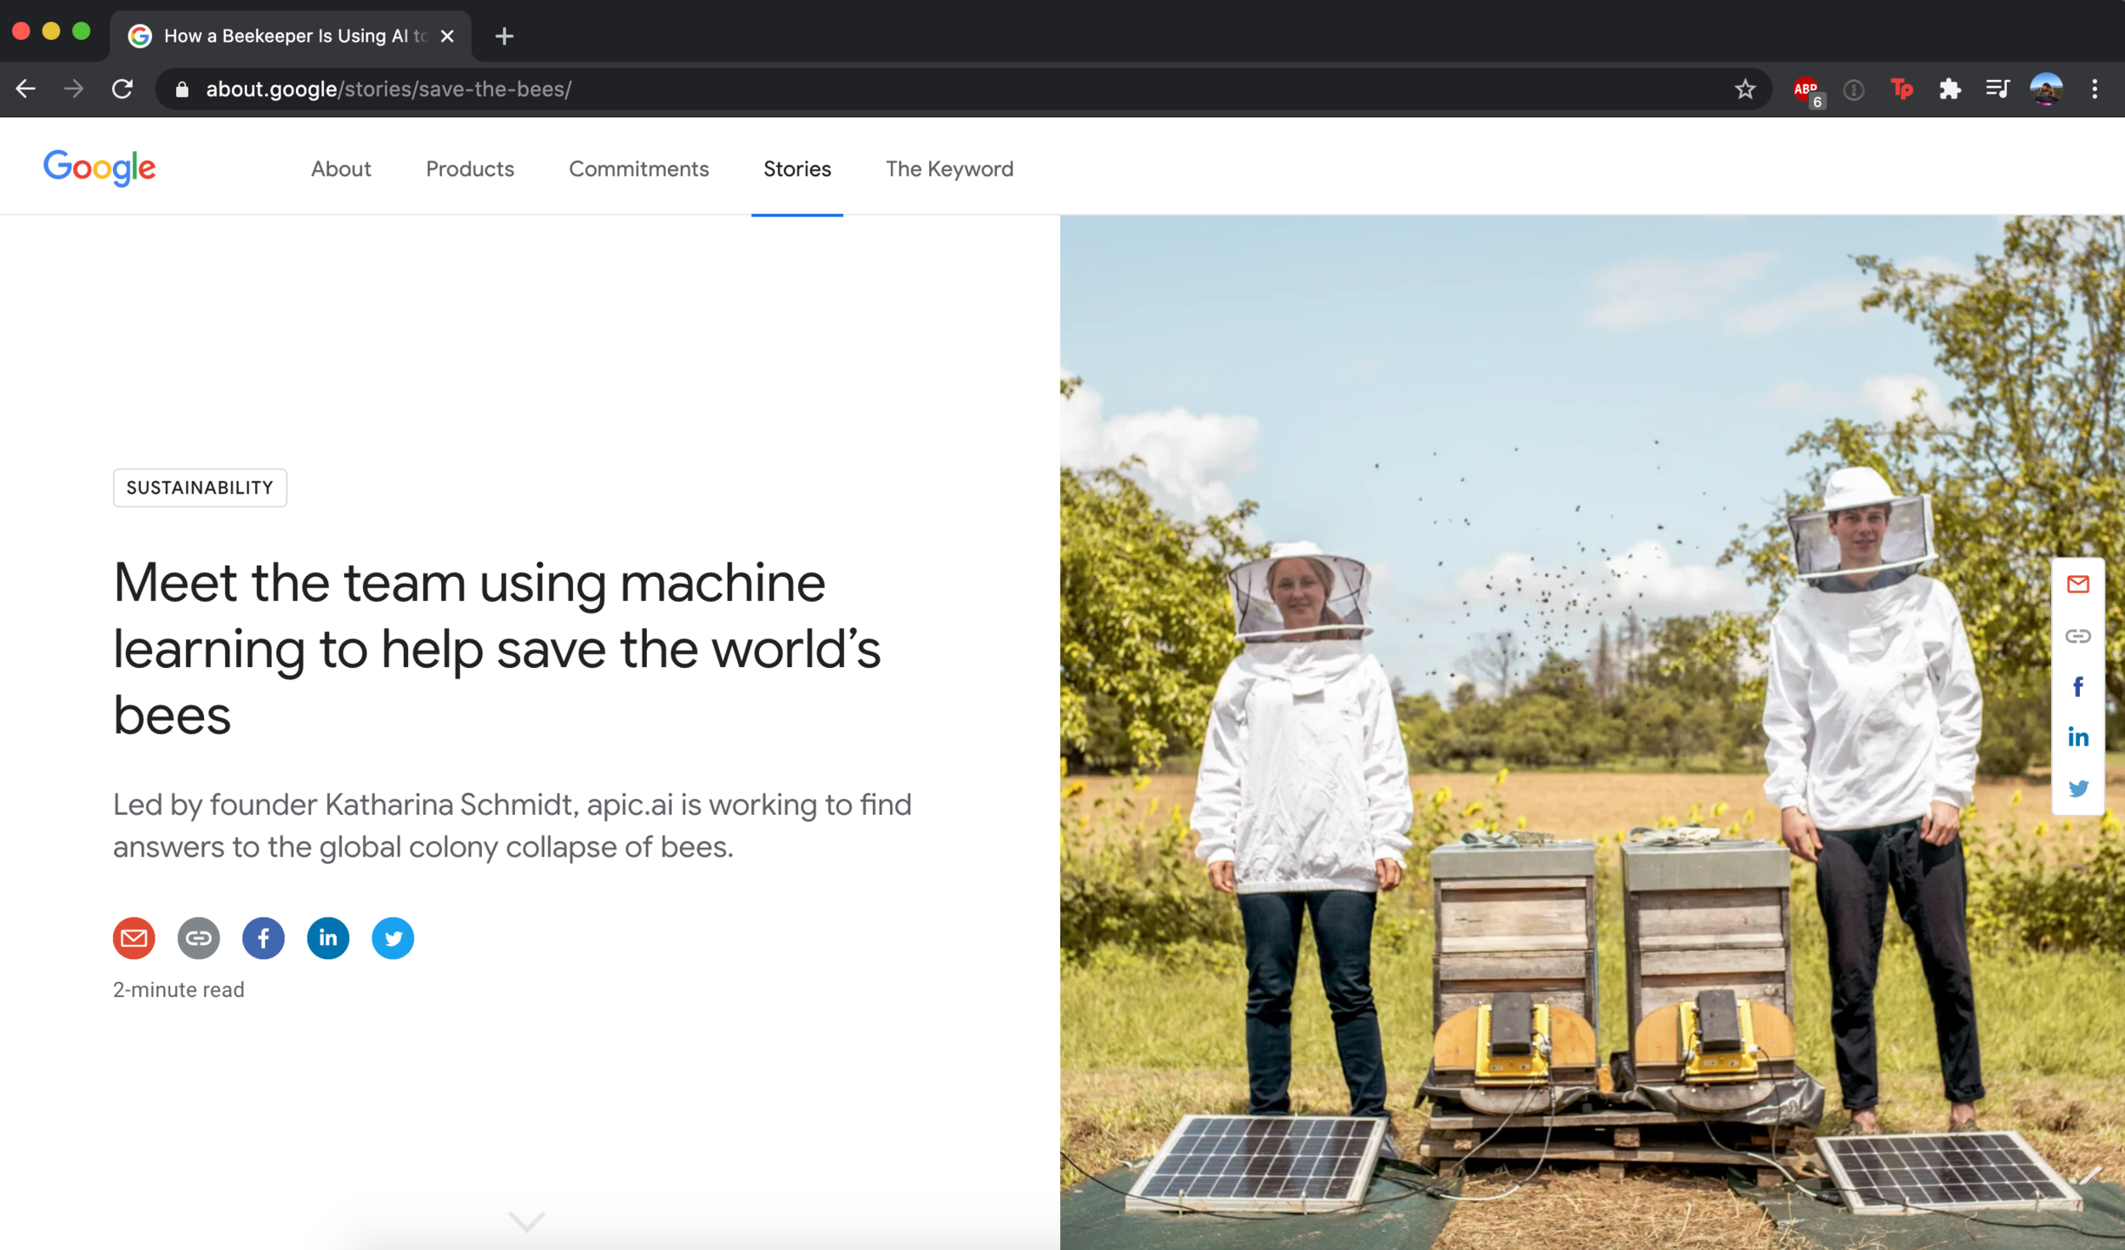Open The Keyword nav item
Viewport: 2125px width, 1250px height.
949,169
